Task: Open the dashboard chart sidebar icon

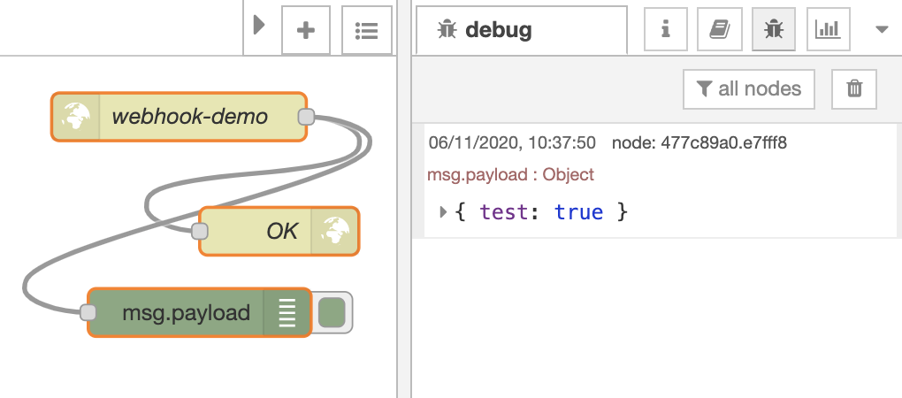Action: pos(828,30)
